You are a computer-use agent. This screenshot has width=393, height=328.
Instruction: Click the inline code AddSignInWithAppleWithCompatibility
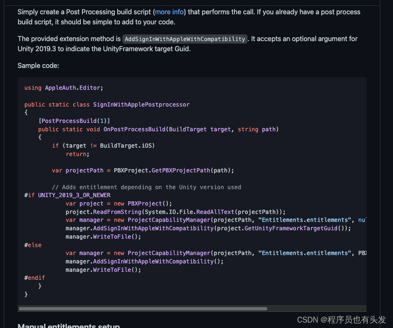click(185, 39)
